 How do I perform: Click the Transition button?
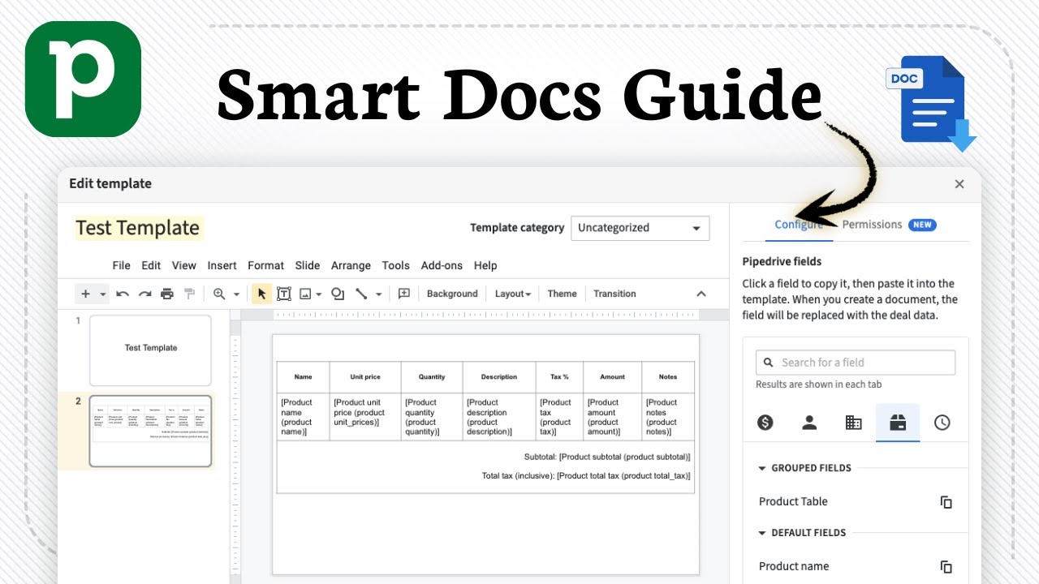click(614, 294)
